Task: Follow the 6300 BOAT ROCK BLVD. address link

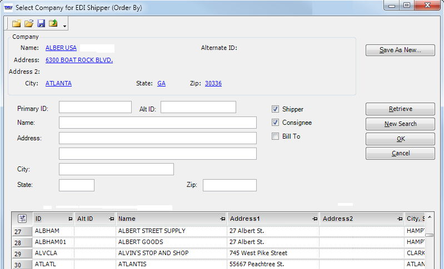Action: [79, 60]
